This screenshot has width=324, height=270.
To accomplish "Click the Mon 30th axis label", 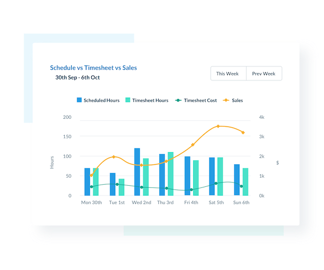I will coord(91,203).
